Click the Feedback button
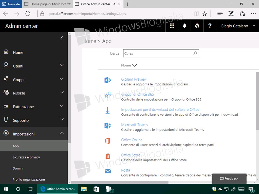Viewport: 259px width, 194px height. pos(229,178)
